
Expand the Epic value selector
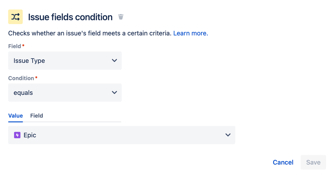(122, 135)
